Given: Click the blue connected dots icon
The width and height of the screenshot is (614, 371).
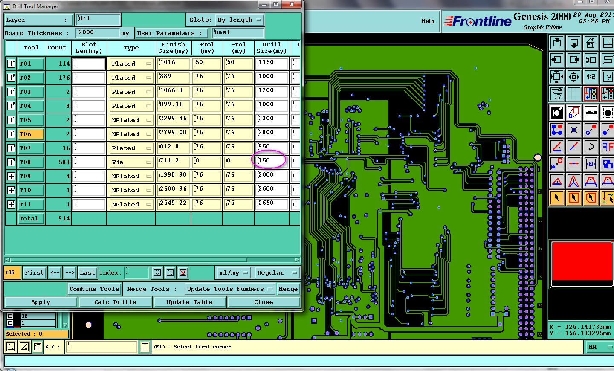Looking at the screenshot, I should (x=557, y=130).
